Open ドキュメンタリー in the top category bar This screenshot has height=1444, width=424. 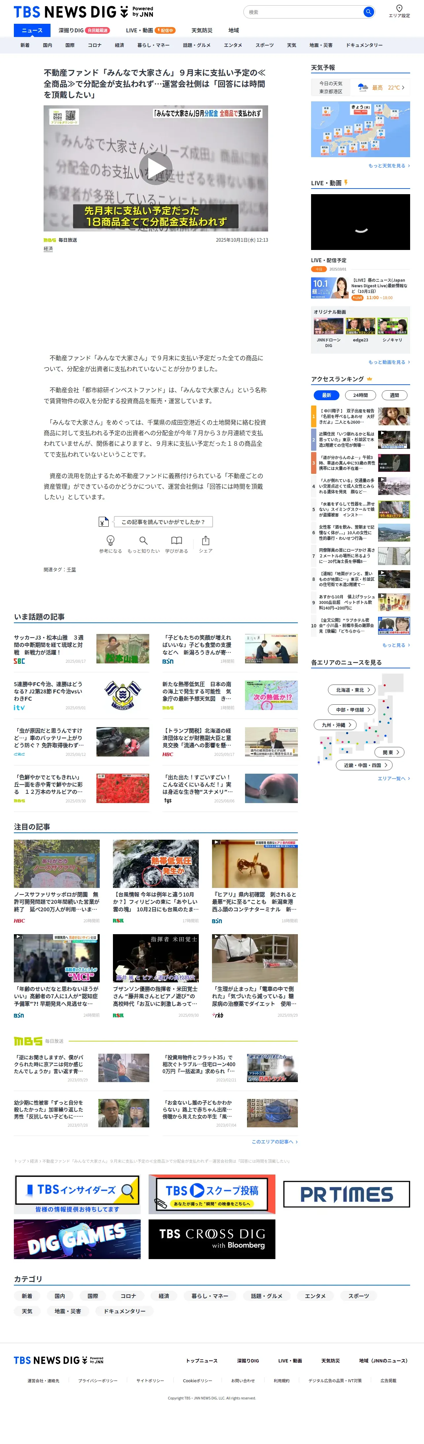[364, 46]
